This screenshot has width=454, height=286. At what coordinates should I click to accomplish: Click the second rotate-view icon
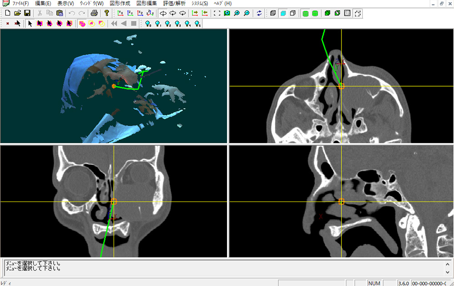point(173,13)
